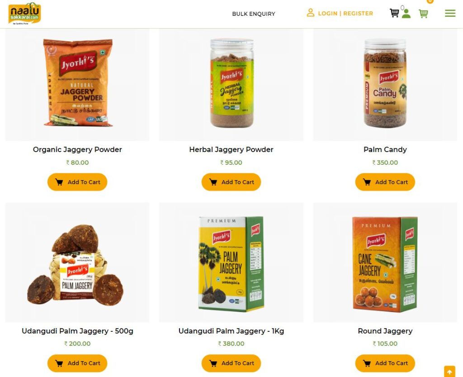Open the Bulk Enquiry menu item
This screenshot has width=463, height=377.
(253, 14)
